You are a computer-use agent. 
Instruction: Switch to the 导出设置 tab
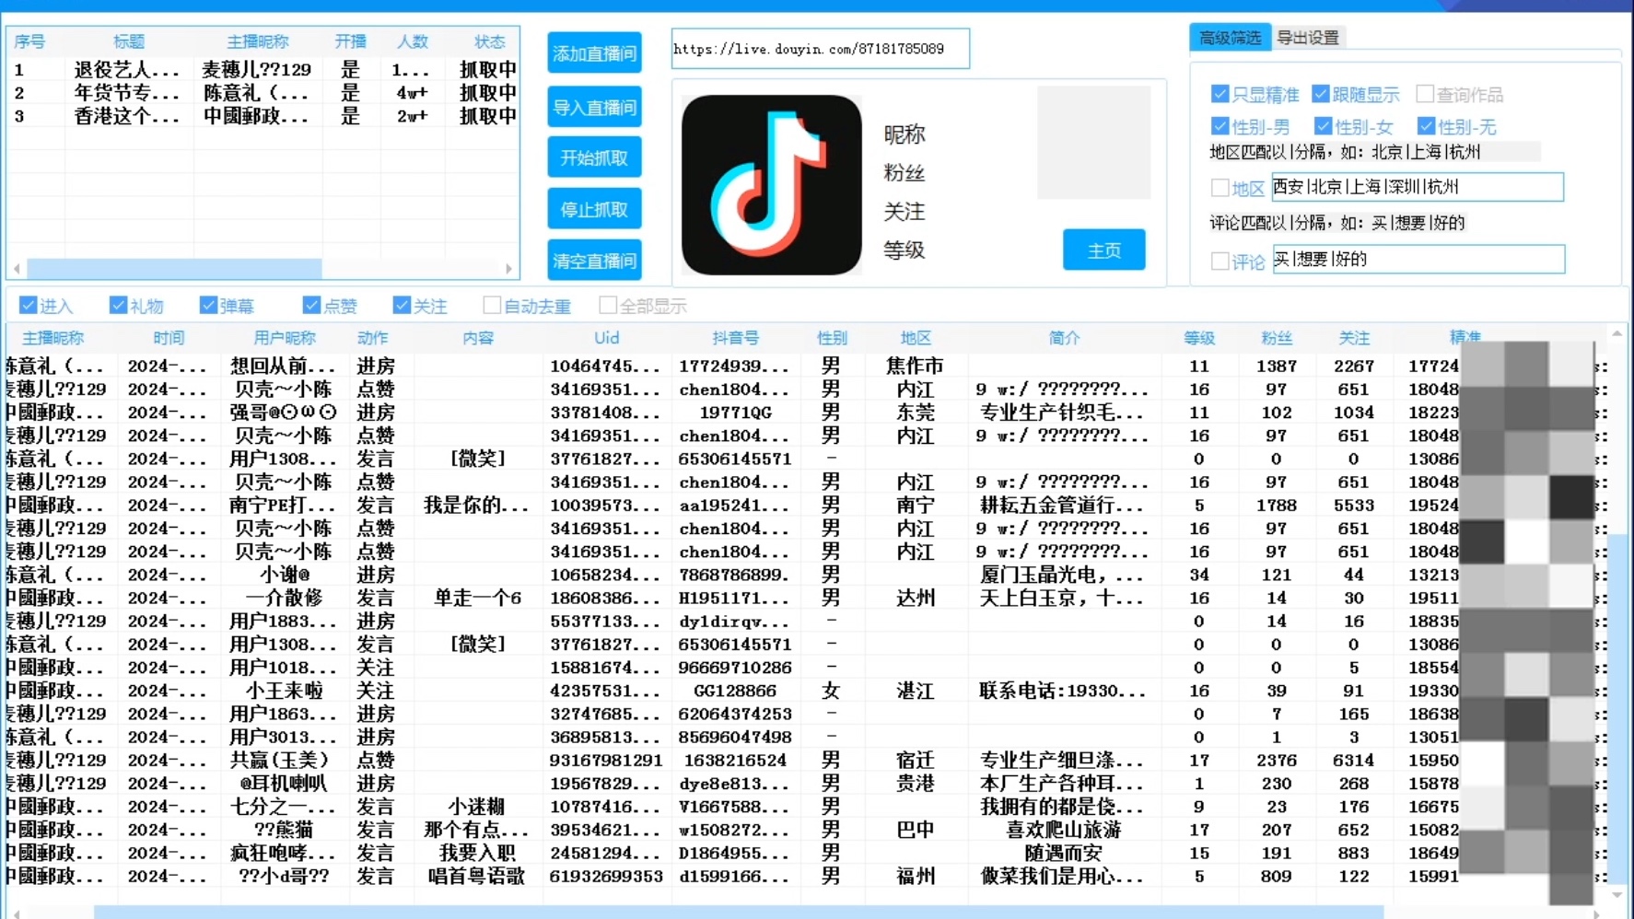1309,38
